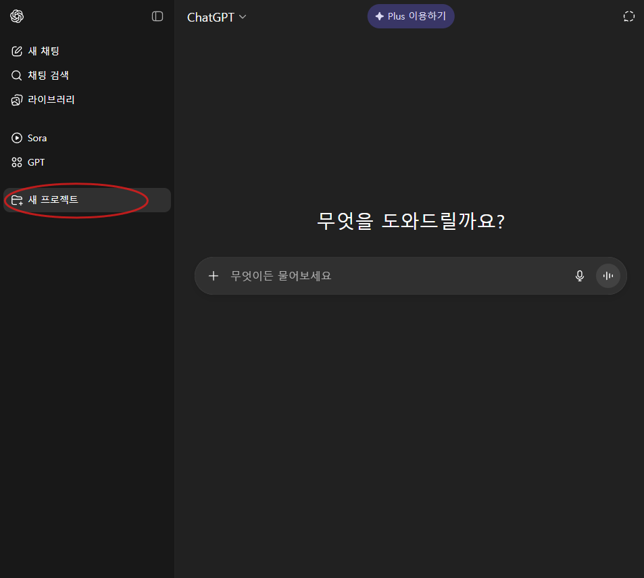Click the GPT grid icon
The height and width of the screenshot is (578, 644).
17,162
